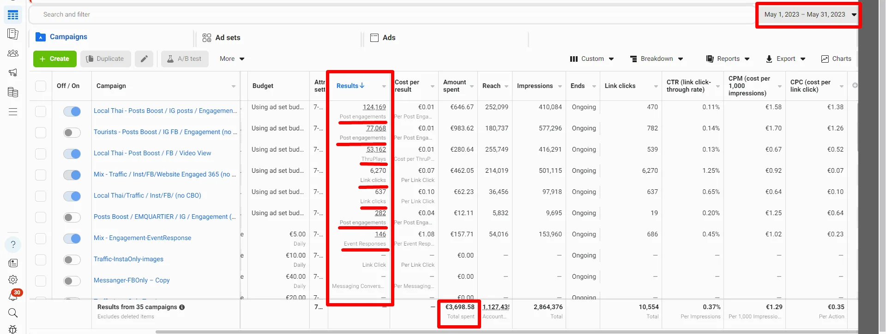Viewport: 886px width, 334px height.
Task: Open the Custom columns dropdown
Action: point(592,59)
